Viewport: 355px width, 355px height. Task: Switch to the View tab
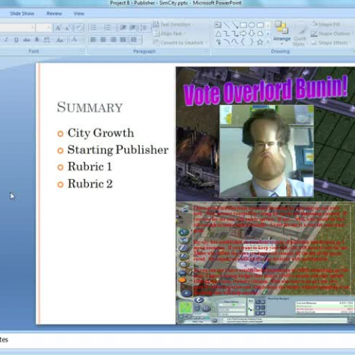tap(79, 13)
